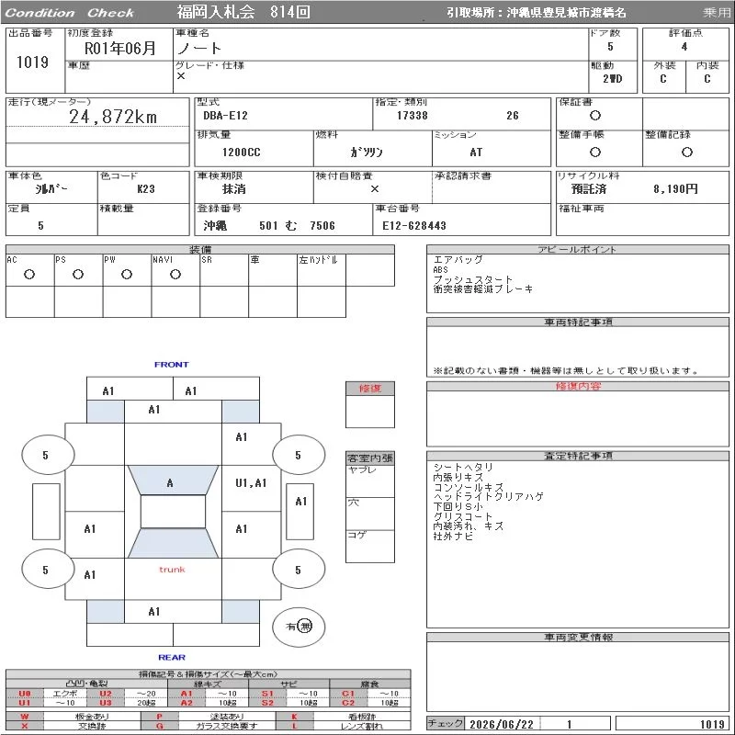Click the transmission value 'AT'

(476, 153)
